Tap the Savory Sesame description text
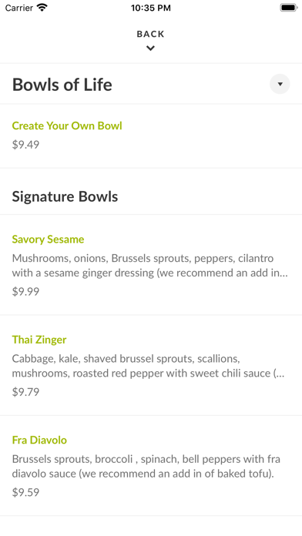Viewport: 302px width, 536px height. (150, 265)
